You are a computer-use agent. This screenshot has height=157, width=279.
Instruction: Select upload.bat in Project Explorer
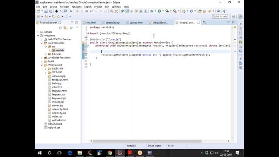pos(54,128)
